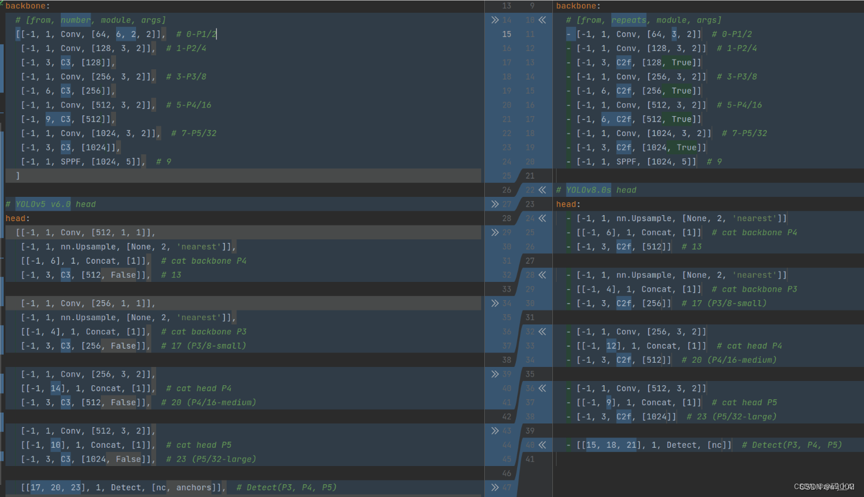Click highlighted line number 15 in left gutter
This screenshot has width=864, height=497.
[507, 34]
